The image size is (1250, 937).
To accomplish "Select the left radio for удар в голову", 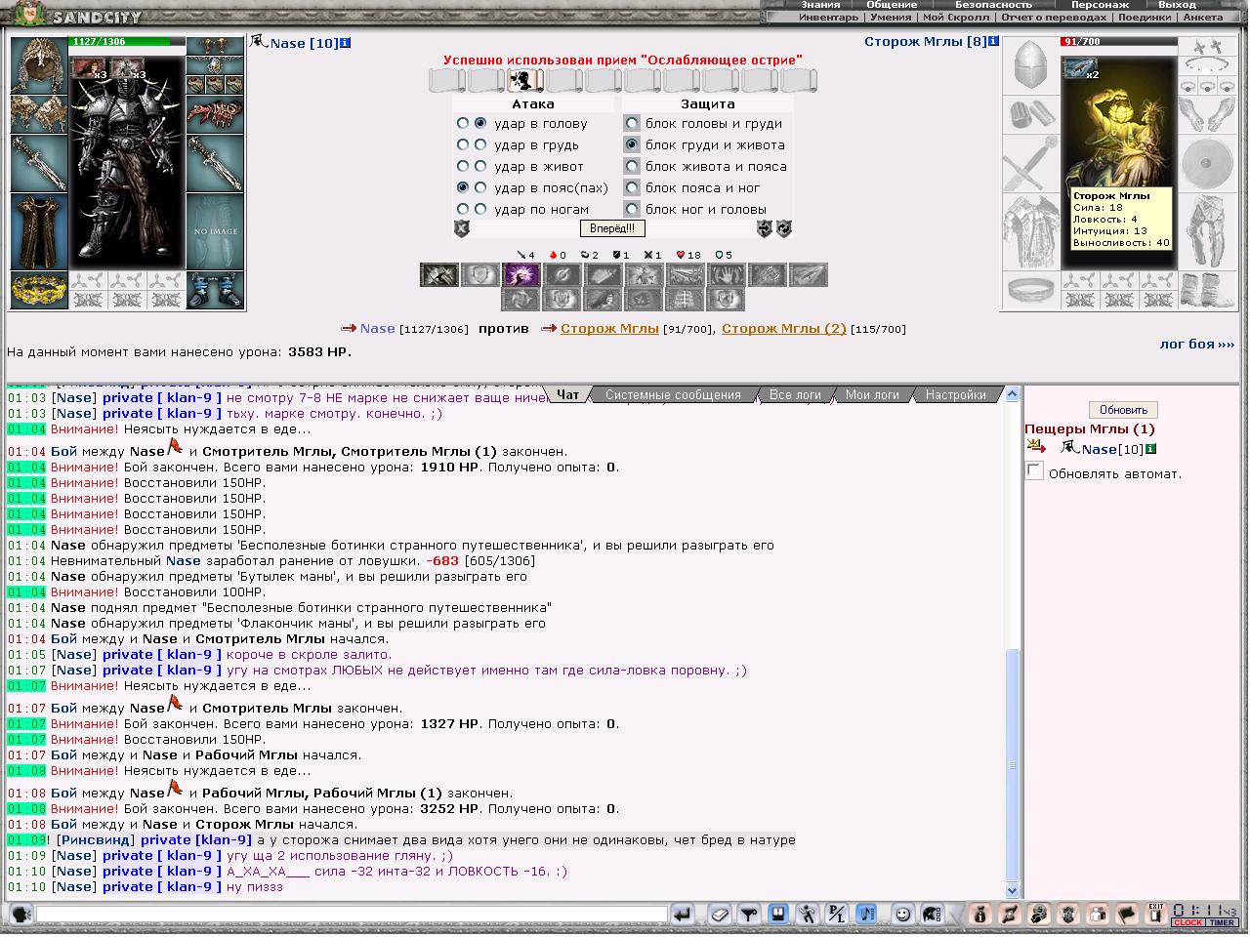I will [x=463, y=124].
